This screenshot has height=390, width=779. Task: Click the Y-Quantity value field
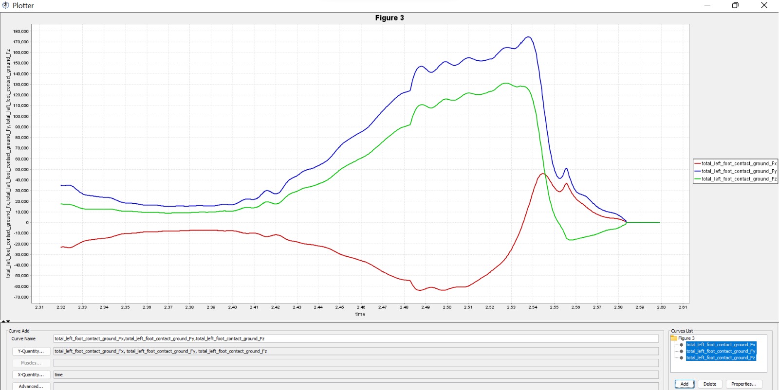356,351
